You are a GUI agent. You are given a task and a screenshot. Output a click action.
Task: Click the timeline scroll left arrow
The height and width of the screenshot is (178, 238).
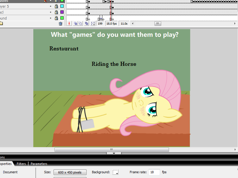(x=133, y=23)
